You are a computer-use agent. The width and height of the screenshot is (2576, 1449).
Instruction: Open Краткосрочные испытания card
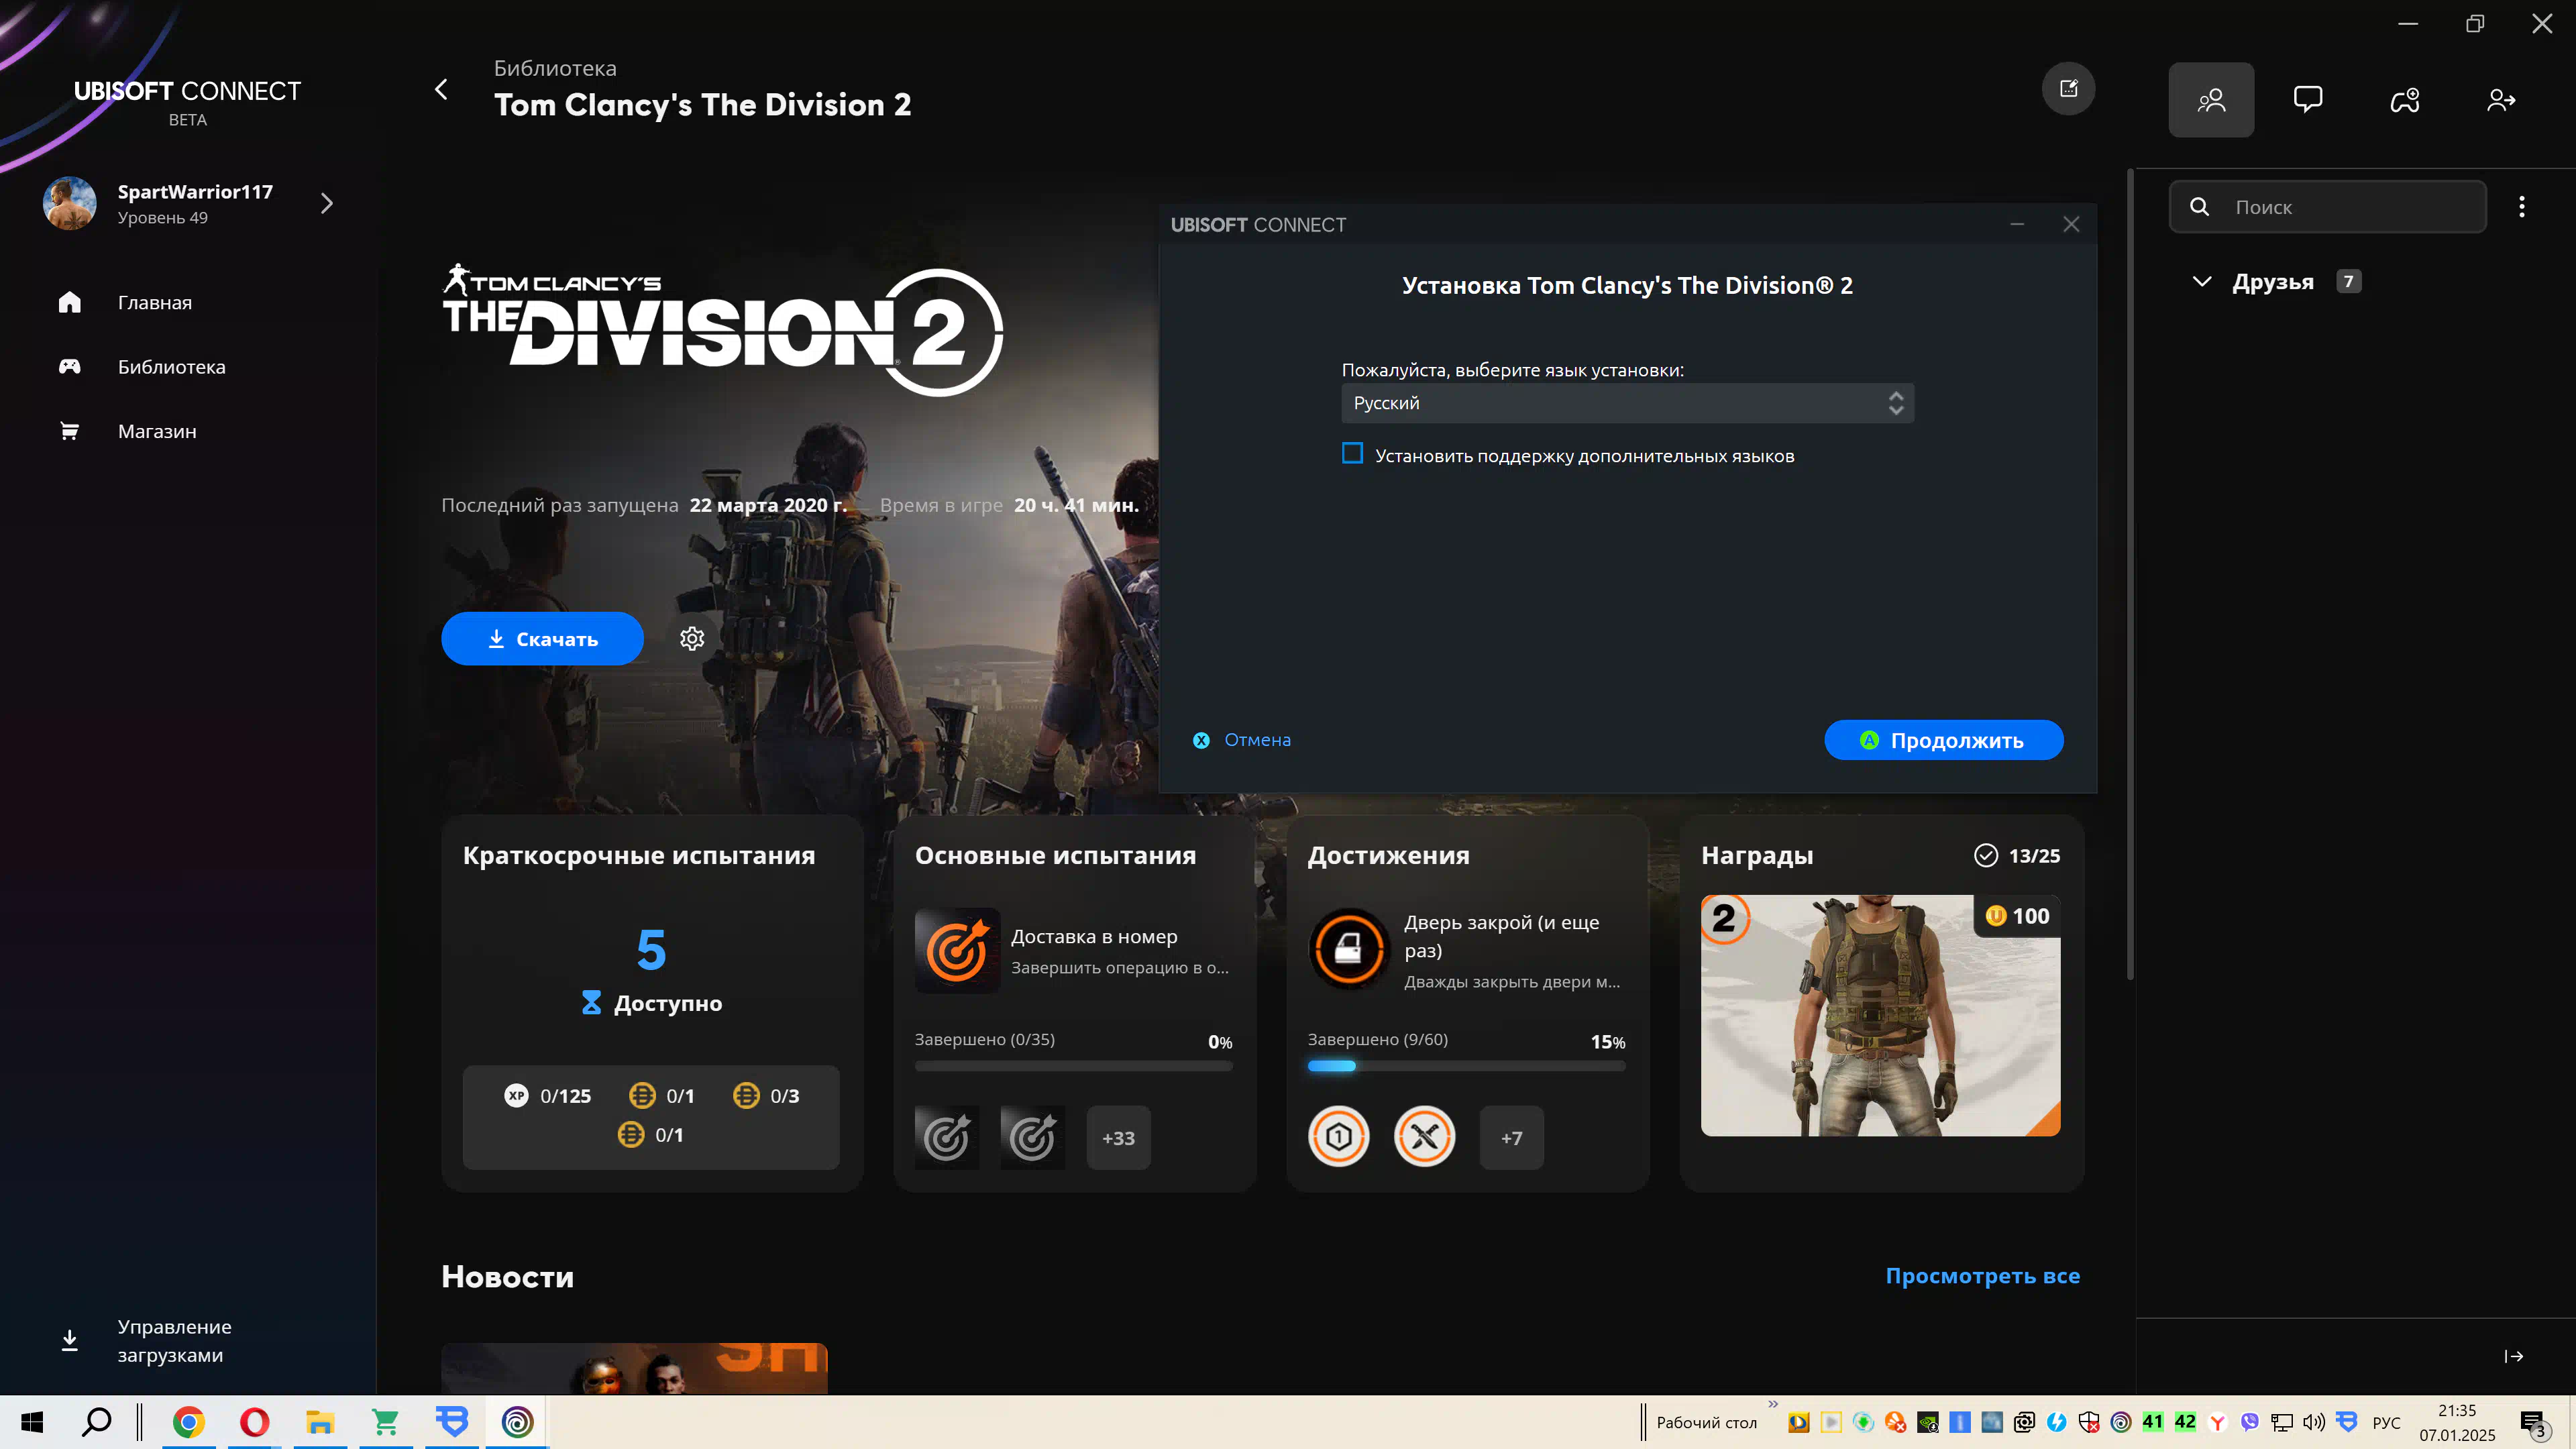tap(652, 1002)
